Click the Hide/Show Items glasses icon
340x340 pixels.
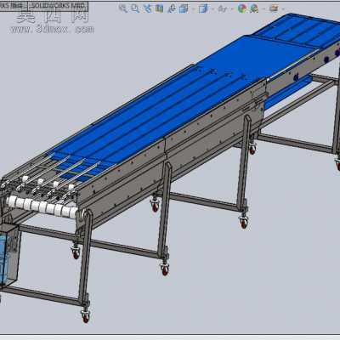[223, 9]
